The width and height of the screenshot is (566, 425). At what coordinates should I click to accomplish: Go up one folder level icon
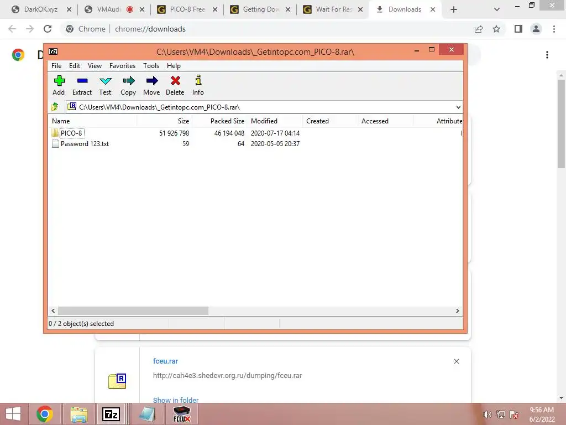[x=55, y=107]
